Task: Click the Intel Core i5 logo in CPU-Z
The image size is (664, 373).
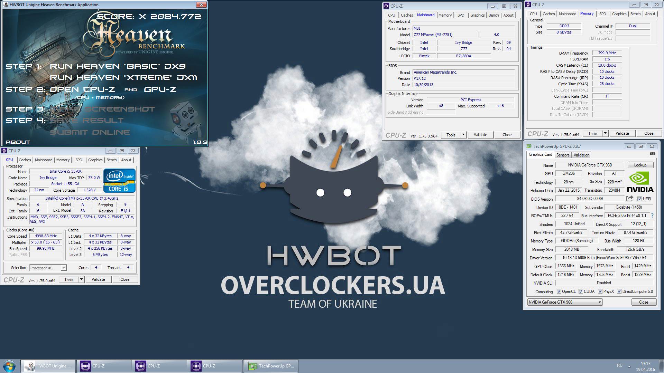Action: pos(119,180)
